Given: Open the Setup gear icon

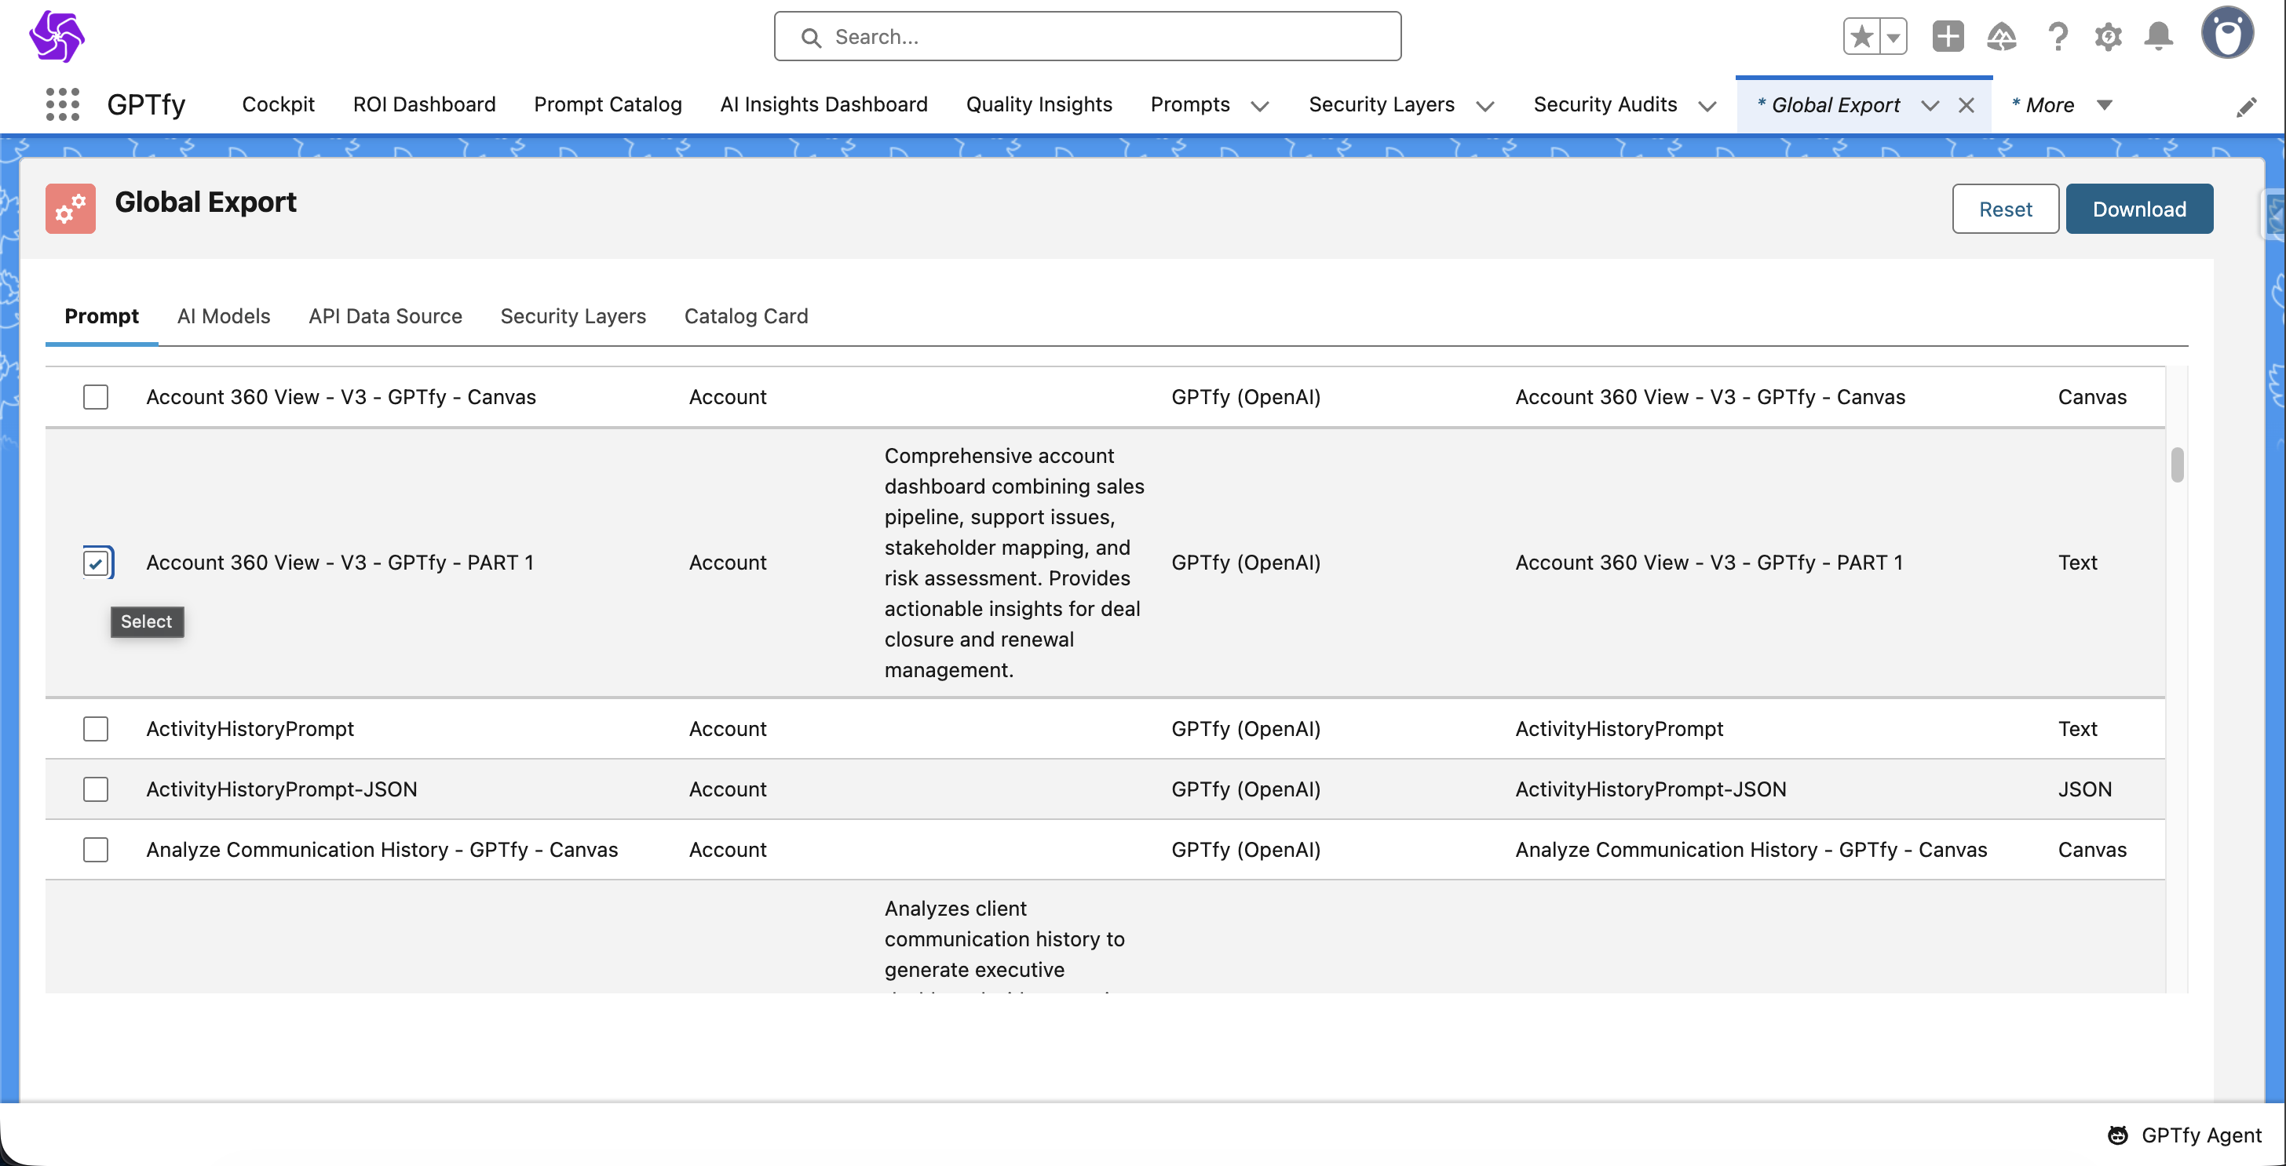Looking at the screenshot, I should tap(2108, 37).
